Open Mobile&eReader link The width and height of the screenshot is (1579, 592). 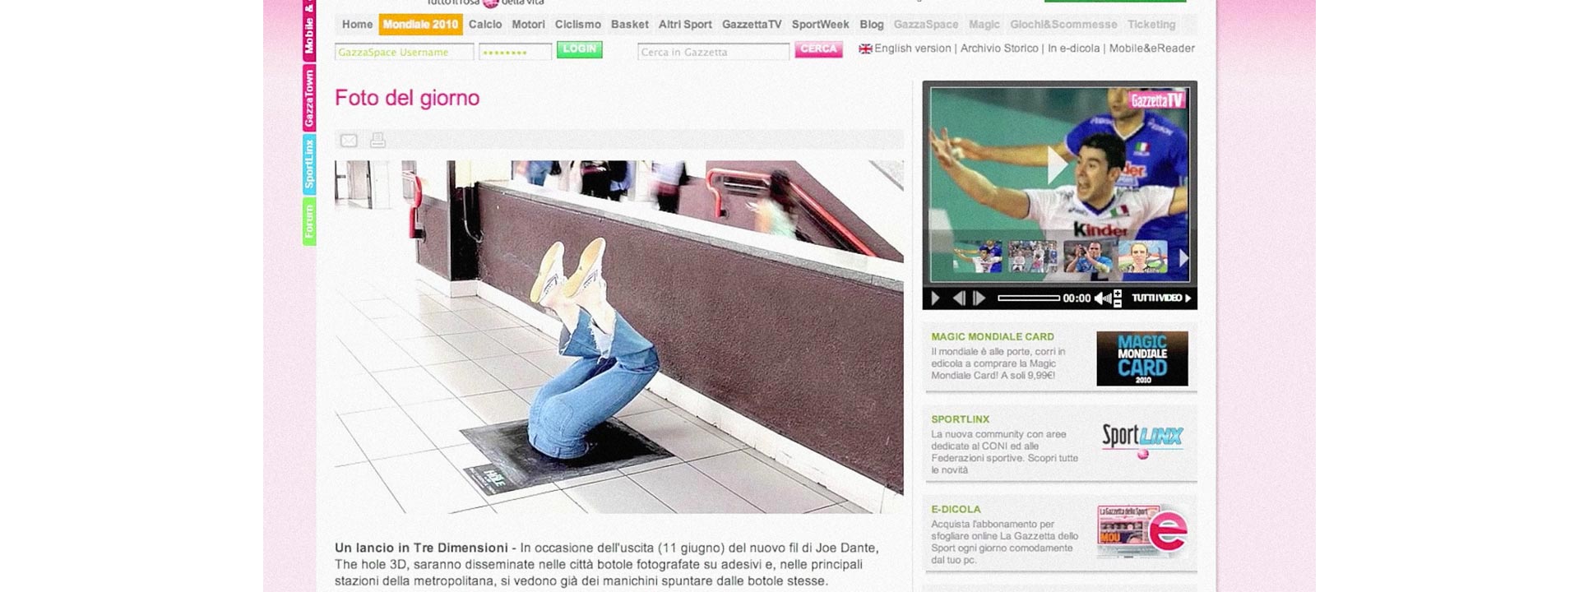(1151, 49)
